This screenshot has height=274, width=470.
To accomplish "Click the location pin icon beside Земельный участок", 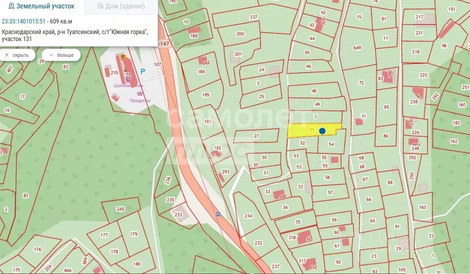I will pyautogui.click(x=11, y=6).
